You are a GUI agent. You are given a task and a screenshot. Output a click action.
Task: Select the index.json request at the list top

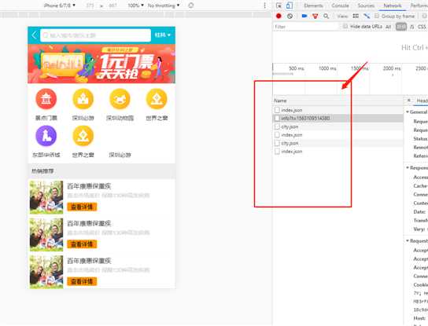[x=338, y=110]
